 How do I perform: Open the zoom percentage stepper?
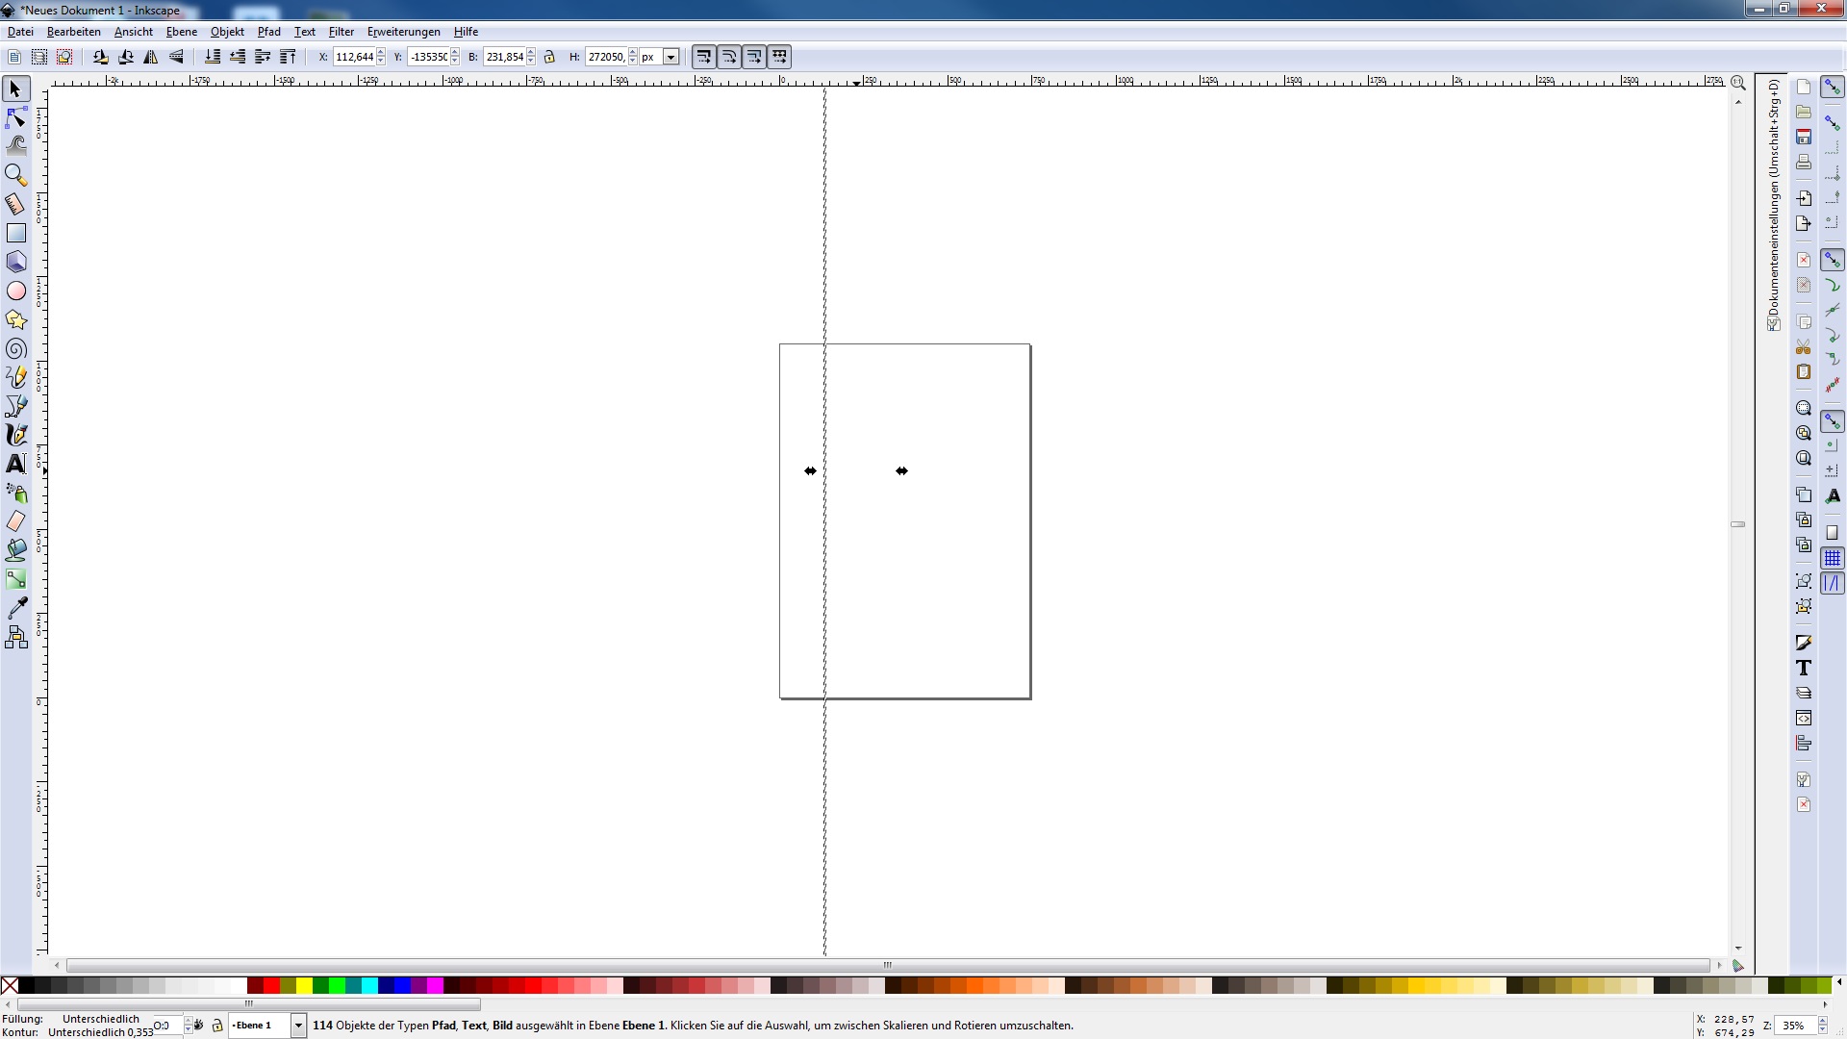pyautogui.click(x=1822, y=1026)
